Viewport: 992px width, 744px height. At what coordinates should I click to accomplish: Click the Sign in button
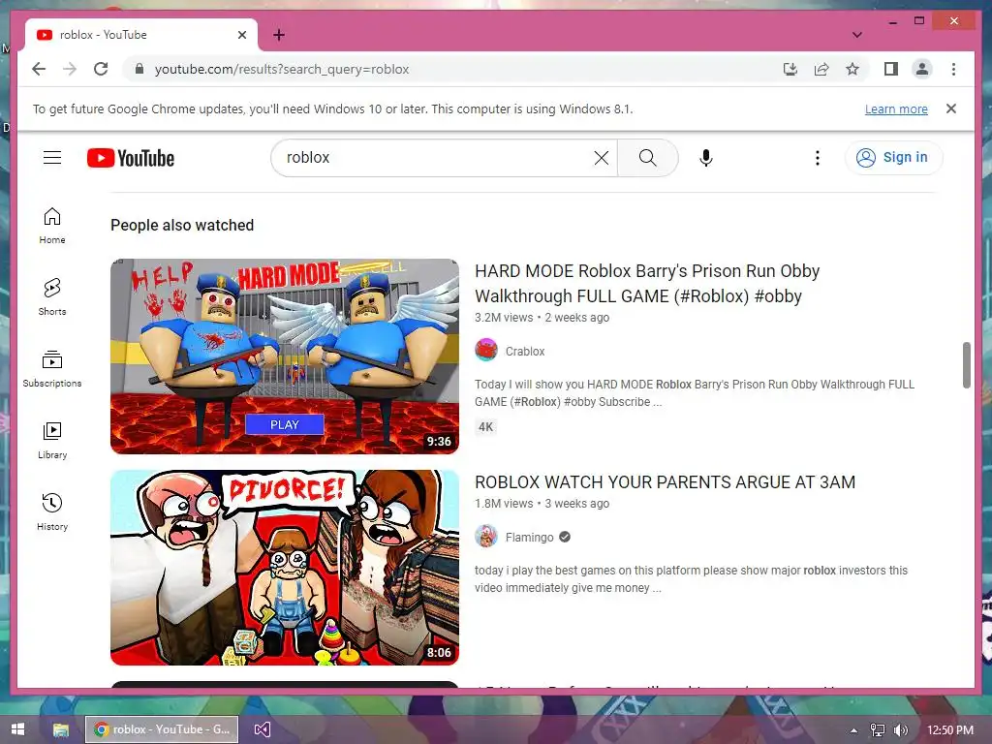(893, 158)
